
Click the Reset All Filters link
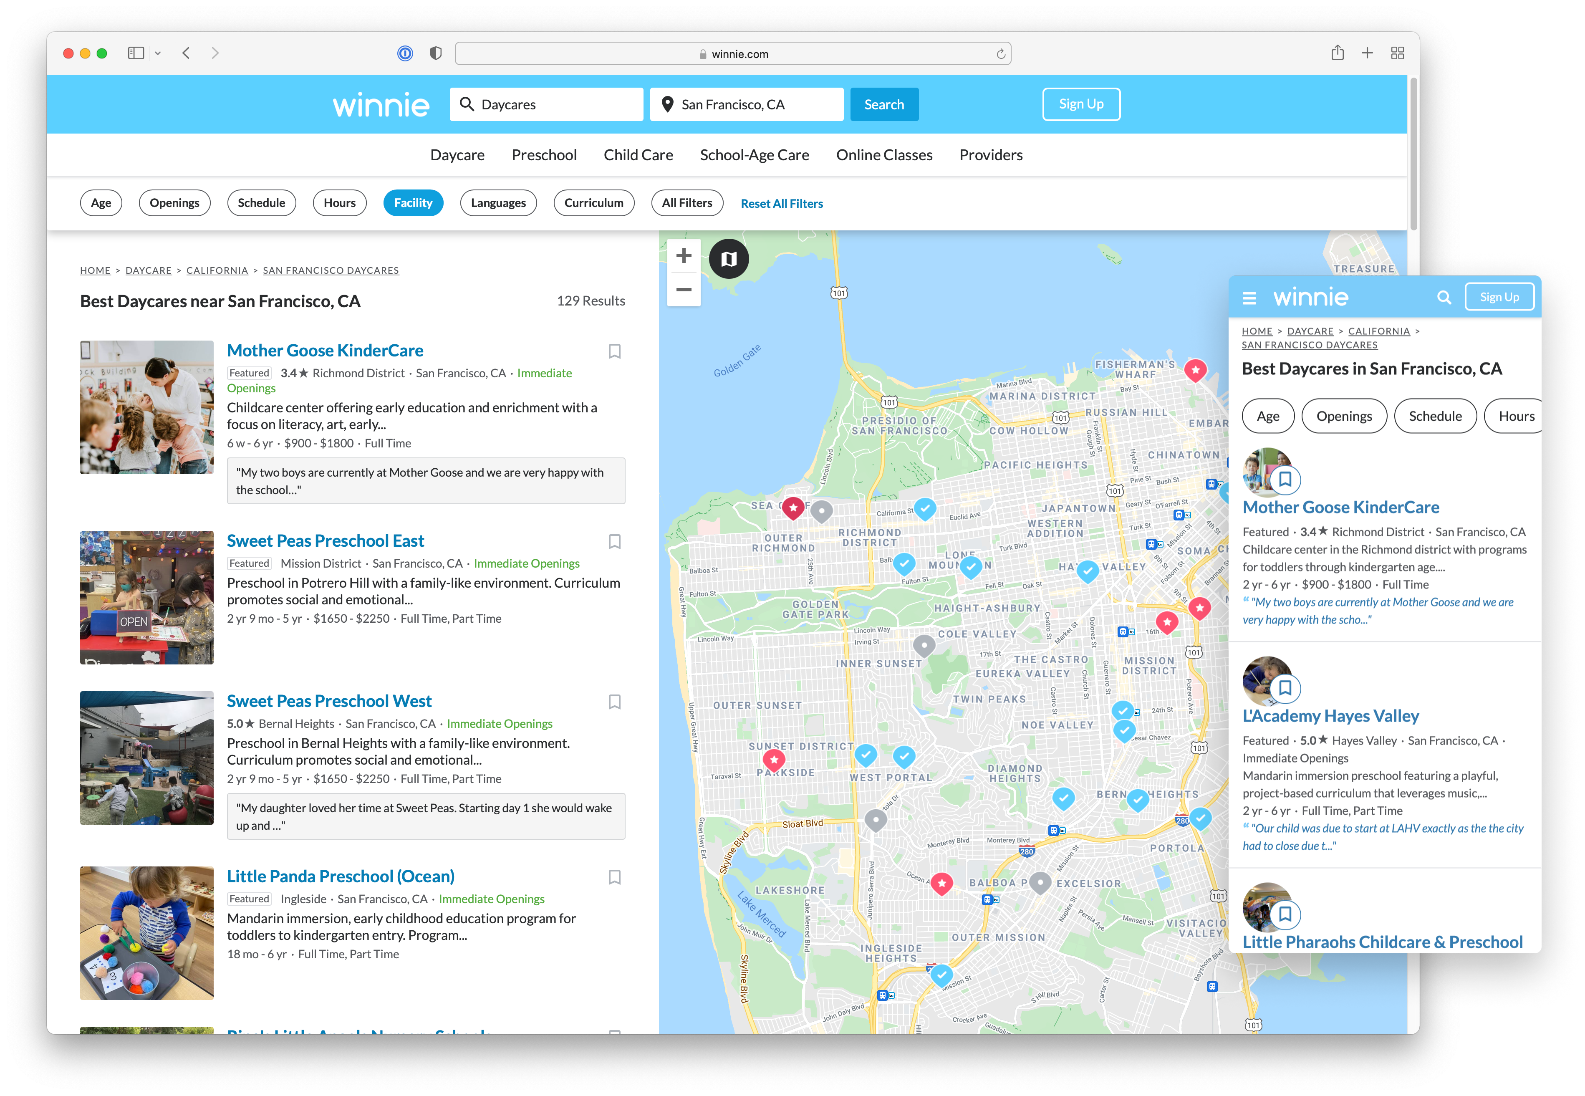781,203
